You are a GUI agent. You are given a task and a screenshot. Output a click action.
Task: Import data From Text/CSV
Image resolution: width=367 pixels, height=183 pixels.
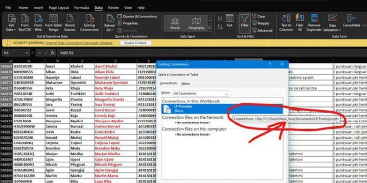coord(24,23)
